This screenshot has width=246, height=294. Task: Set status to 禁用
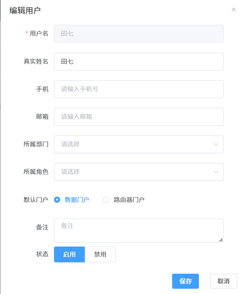coord(100,255)
